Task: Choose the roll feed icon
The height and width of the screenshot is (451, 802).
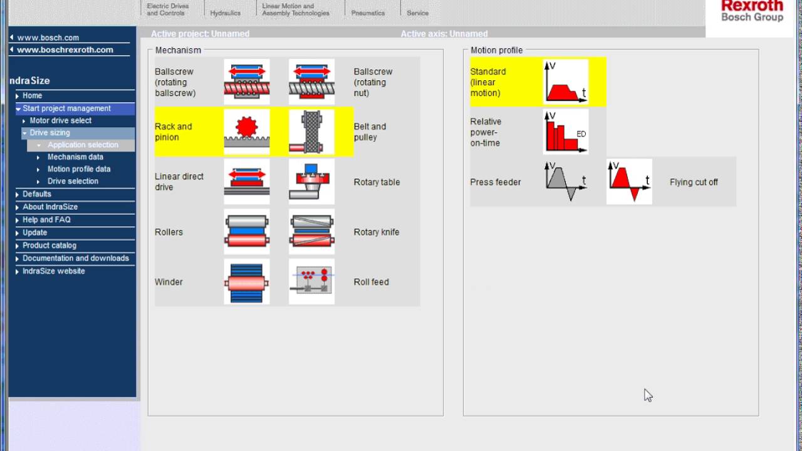Action: coord(311,282)
